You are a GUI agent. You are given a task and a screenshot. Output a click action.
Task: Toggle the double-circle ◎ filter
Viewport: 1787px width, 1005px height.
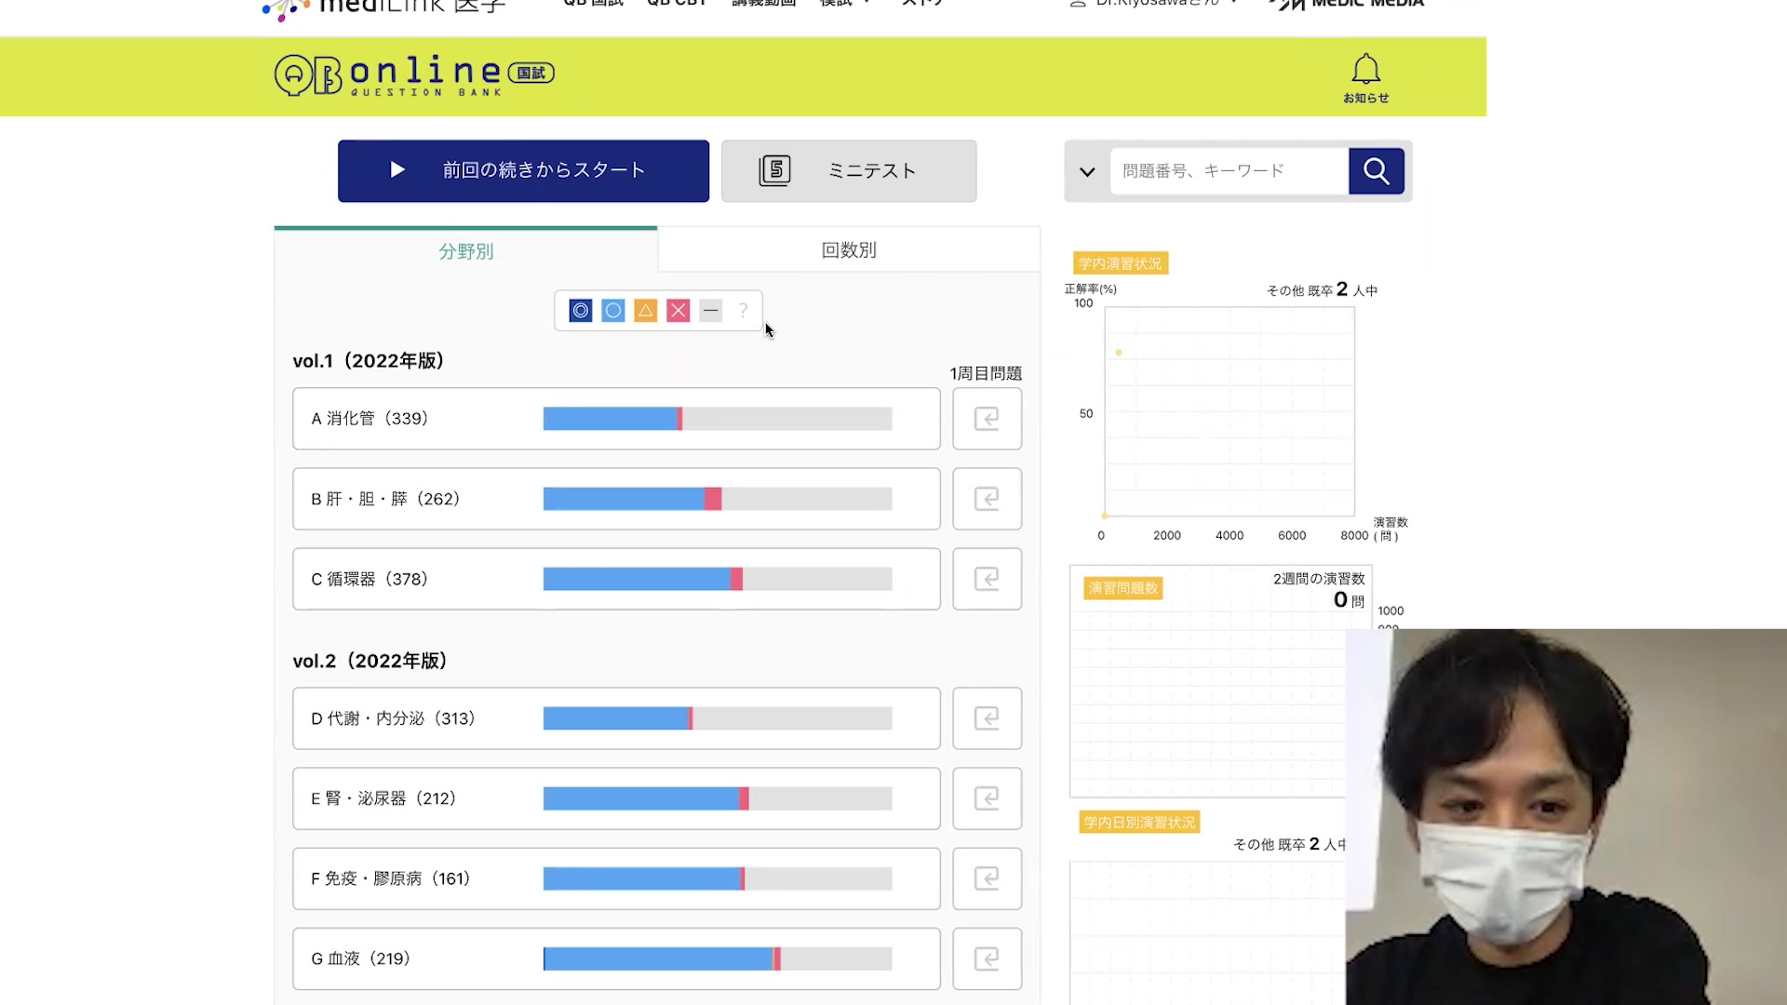(581, 311)
